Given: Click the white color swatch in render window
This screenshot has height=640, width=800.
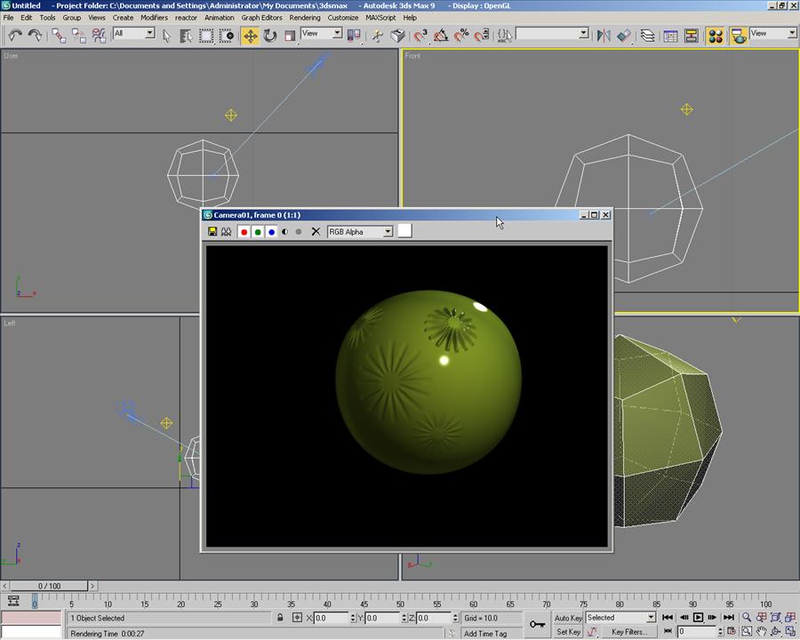Looking at the screenshot, I should point(404,231).
